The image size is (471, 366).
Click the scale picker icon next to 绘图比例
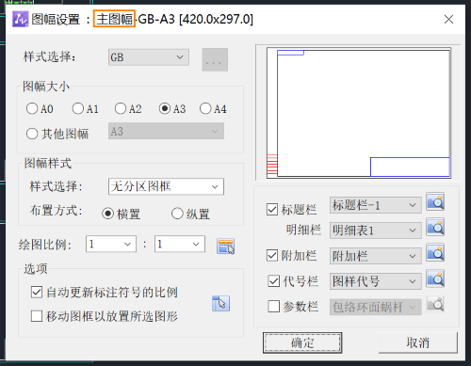225,246
